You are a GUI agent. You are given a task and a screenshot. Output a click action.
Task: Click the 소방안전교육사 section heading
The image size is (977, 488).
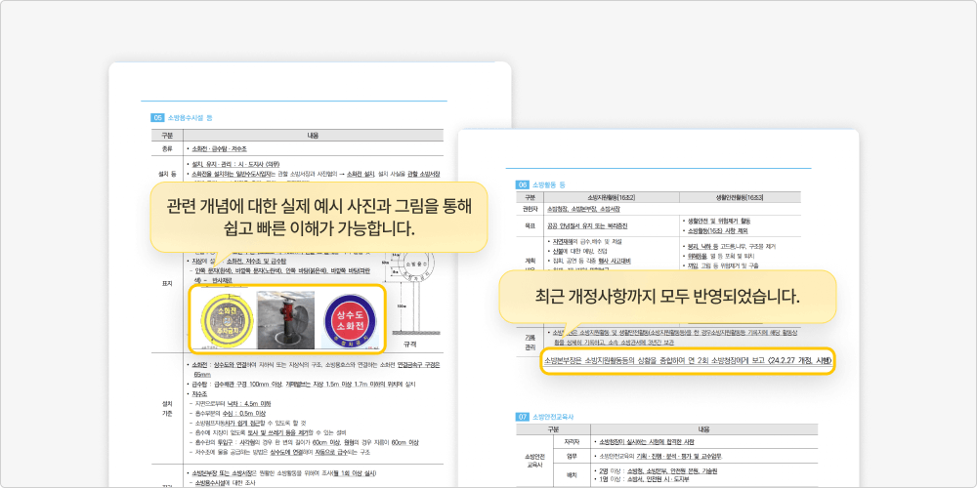pos(560,416)
